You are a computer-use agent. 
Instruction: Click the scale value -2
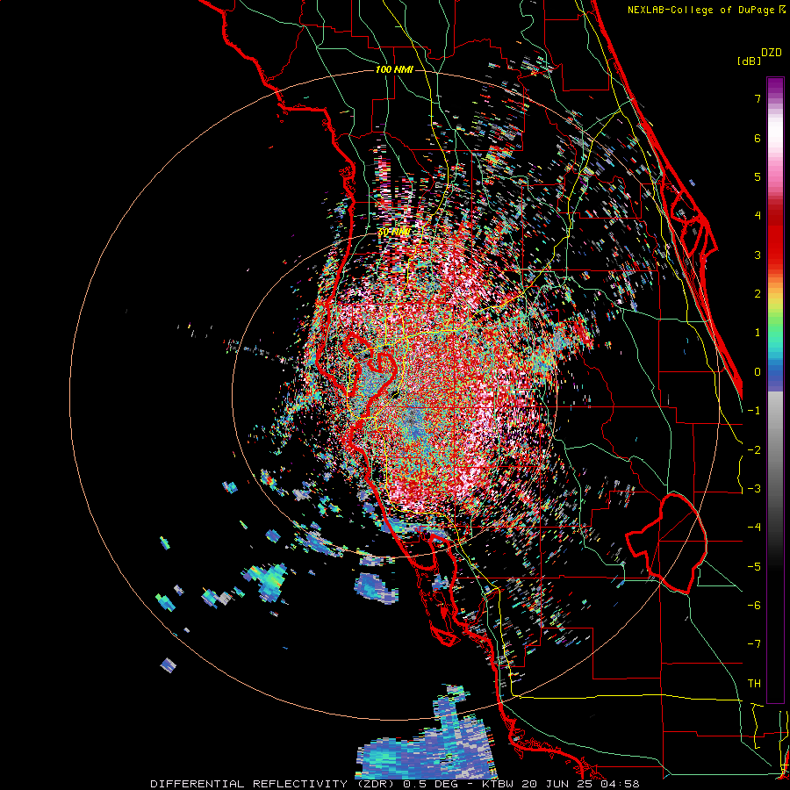[x=754, y=449]
